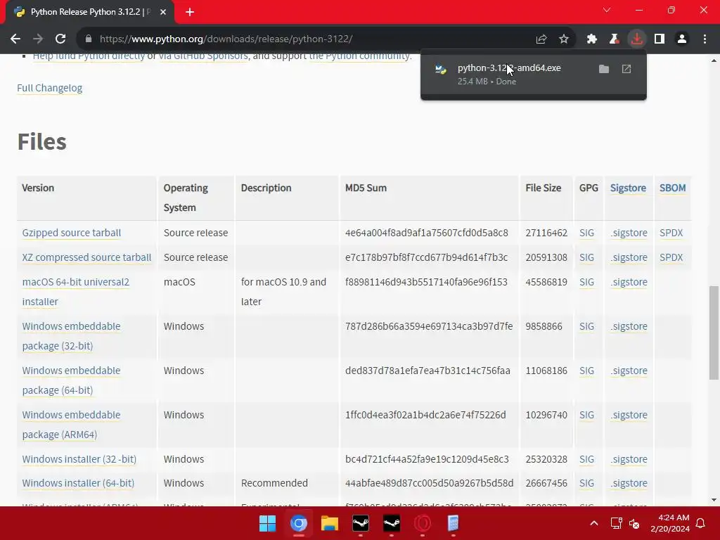
Task: Click the Files heading
Action: point(41,141)
